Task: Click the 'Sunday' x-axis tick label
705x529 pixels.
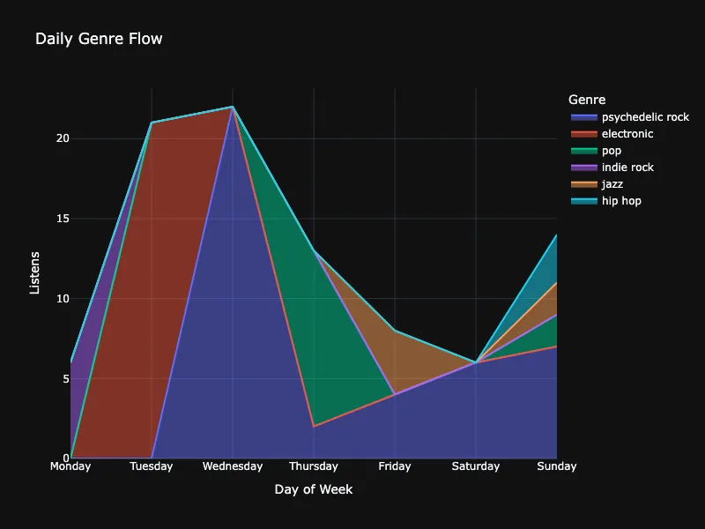Action: point(556,466)
